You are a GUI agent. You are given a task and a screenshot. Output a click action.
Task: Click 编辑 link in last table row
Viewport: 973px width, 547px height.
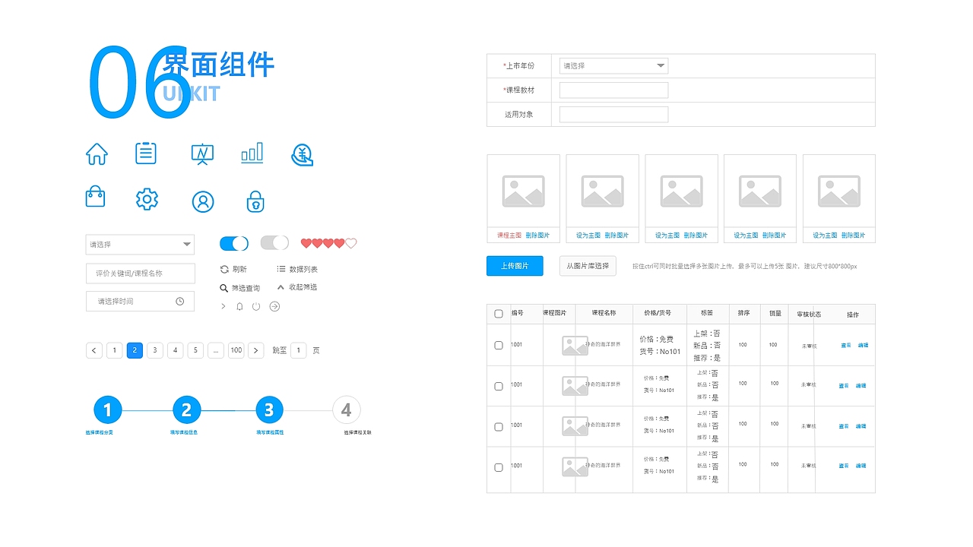coord(861,466)
